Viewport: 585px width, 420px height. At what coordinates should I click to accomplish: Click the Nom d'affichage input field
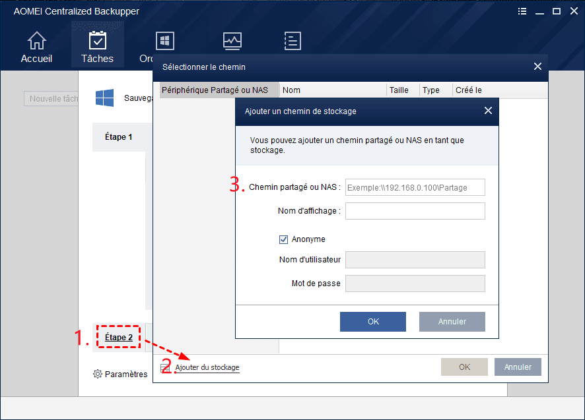415,211
